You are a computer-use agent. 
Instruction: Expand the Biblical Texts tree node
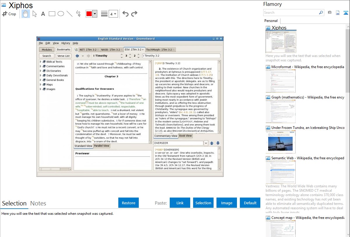40,62
